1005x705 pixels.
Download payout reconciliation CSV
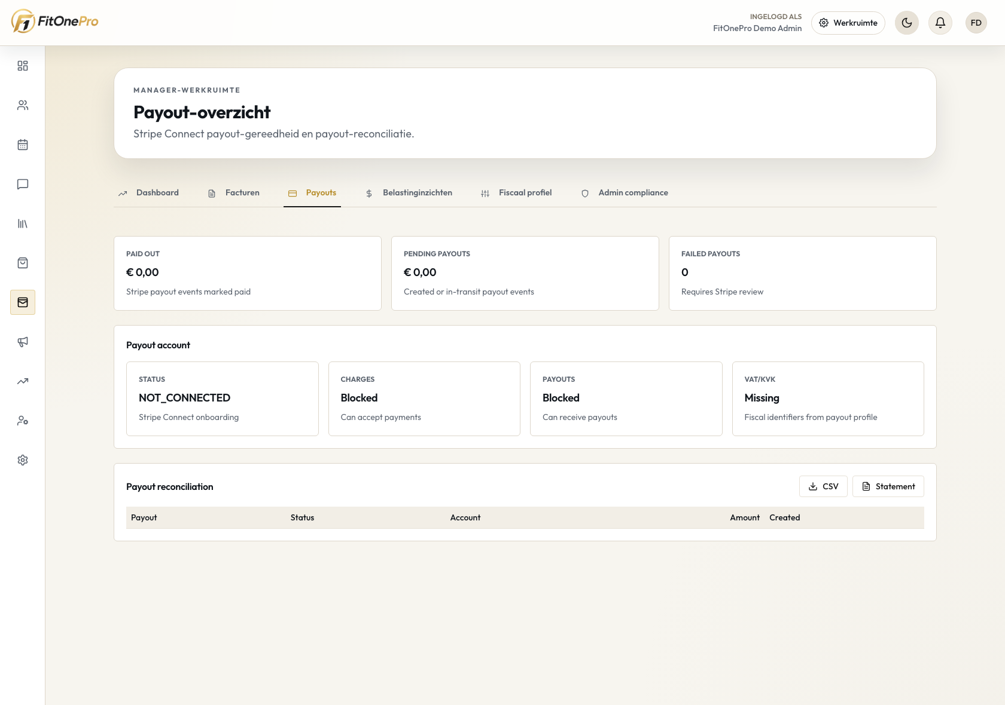823,486
